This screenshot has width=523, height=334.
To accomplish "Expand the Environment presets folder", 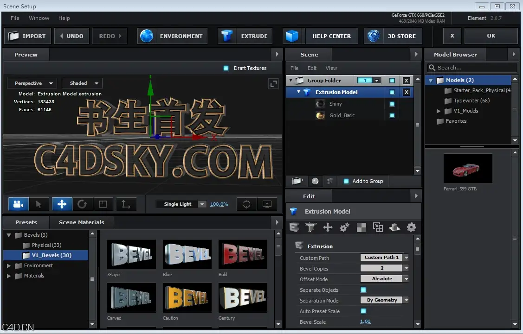I will [9, 266].
